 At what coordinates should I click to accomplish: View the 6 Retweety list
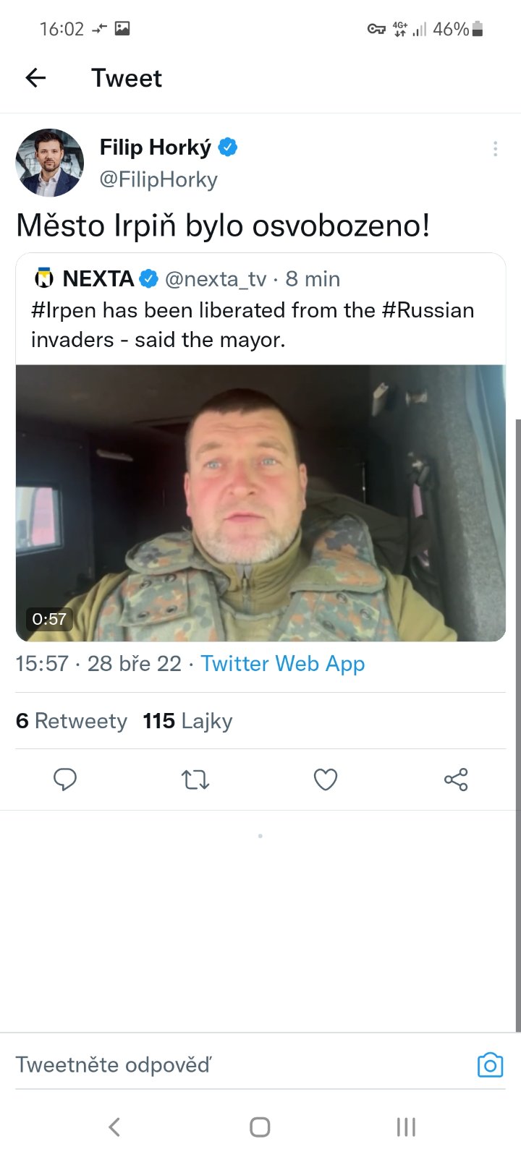tap(72, 721)
